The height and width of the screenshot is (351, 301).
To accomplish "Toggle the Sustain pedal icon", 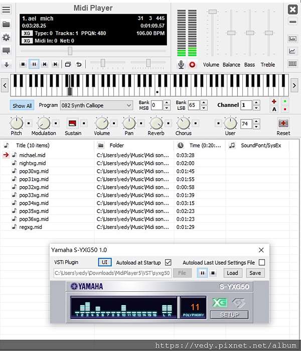I will tap(72, 123).
